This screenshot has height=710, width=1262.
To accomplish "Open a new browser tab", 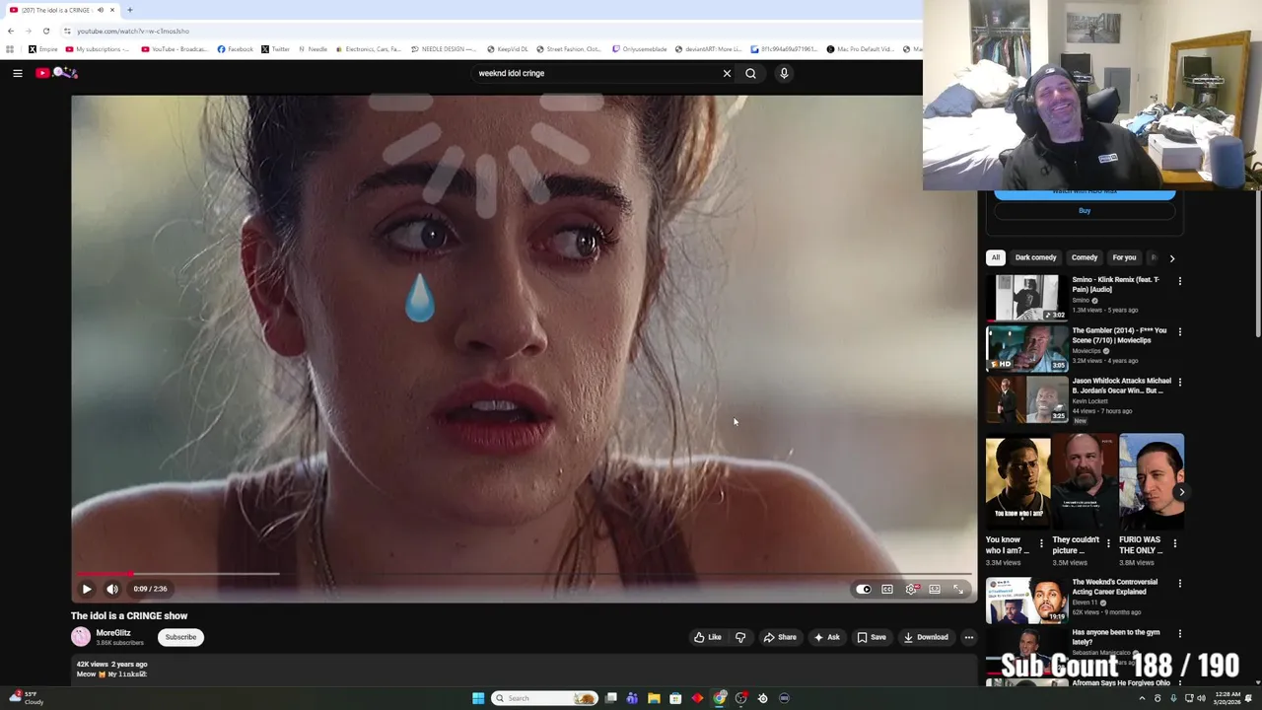I will point(129,10).
